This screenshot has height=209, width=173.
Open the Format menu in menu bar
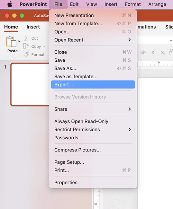(x=133, y=4)
